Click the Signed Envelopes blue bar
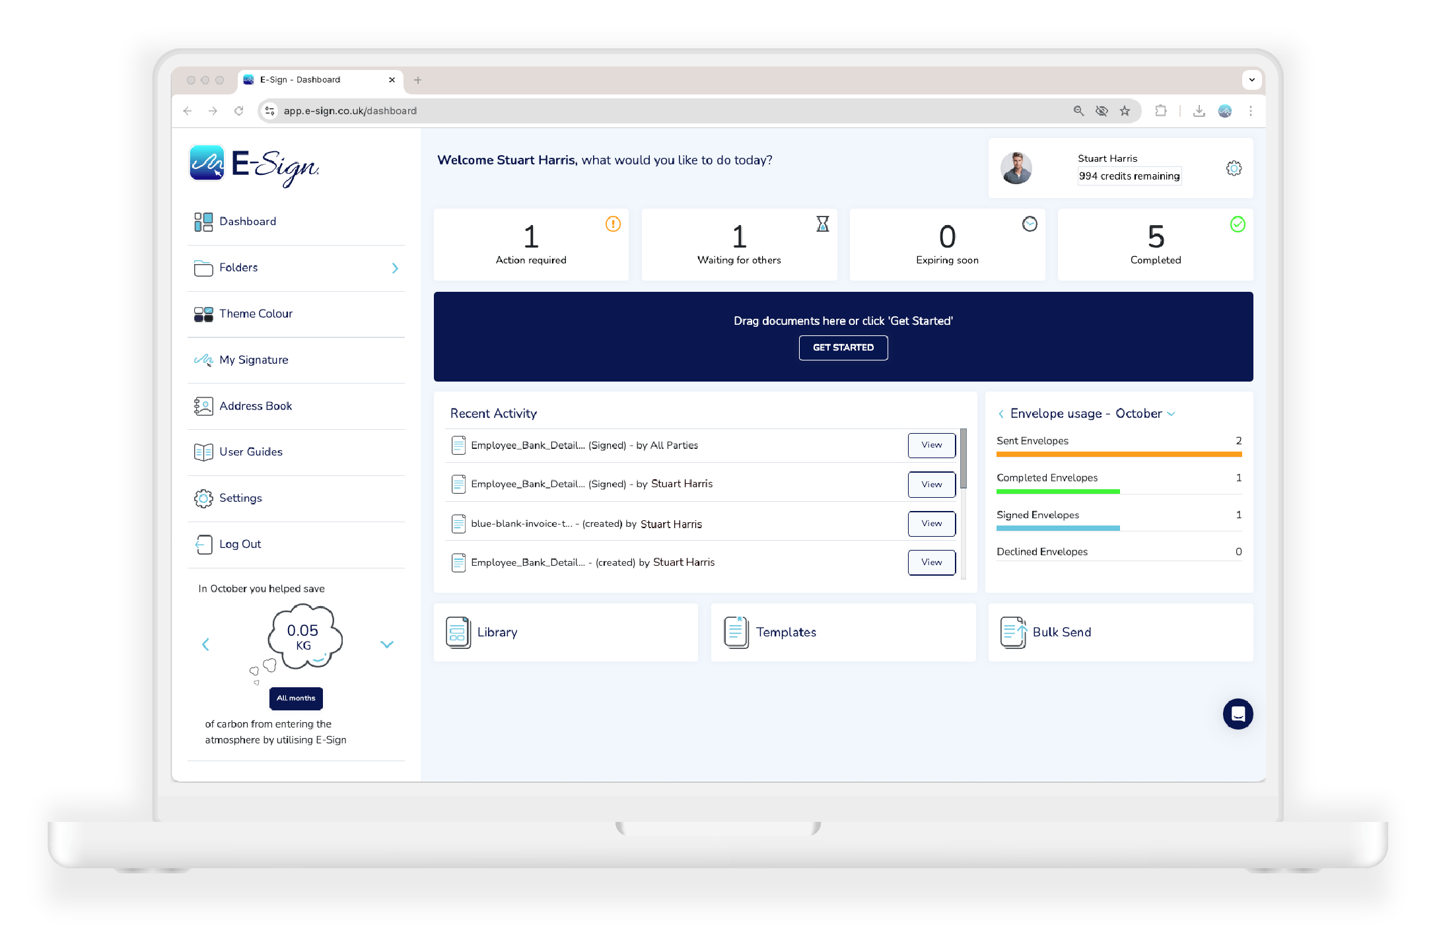1437x952 pixels. point(1058,528)
